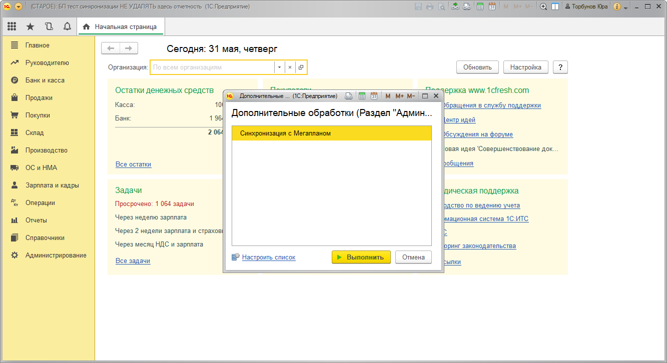Open the Все остатки link
The height and width of the screenshot is (363, 667).
coord(133,164)
